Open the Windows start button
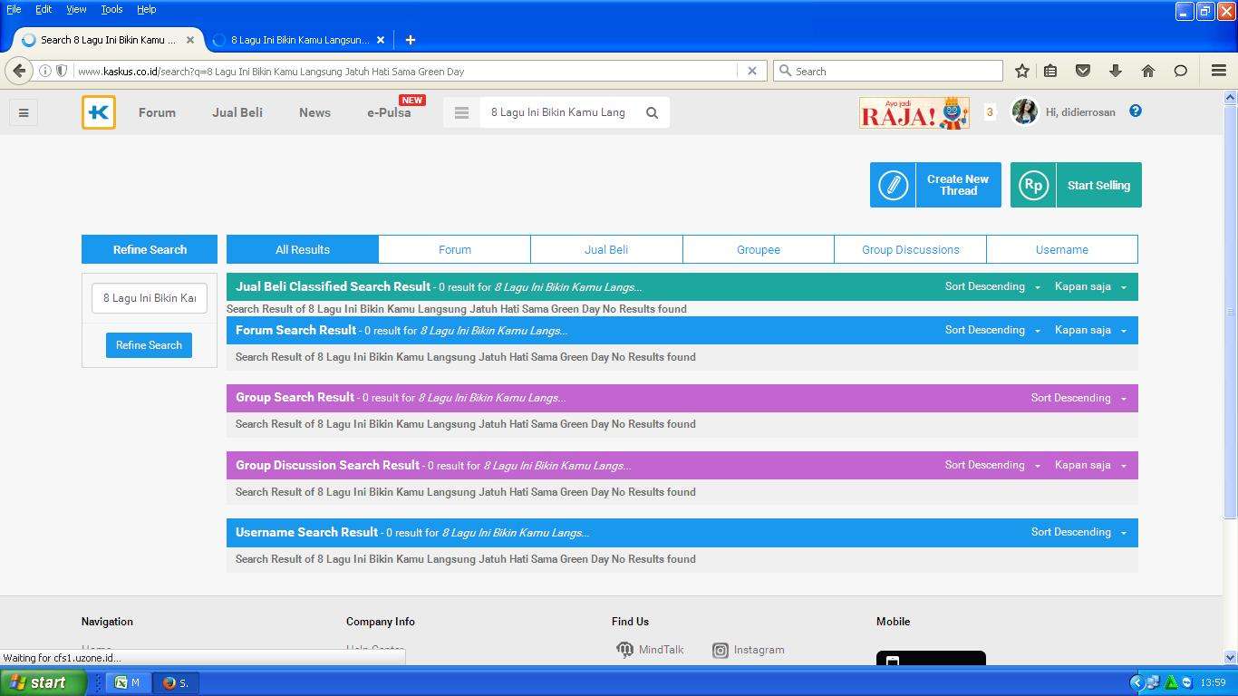This screenshot has height=696, width=1238. 43,682
